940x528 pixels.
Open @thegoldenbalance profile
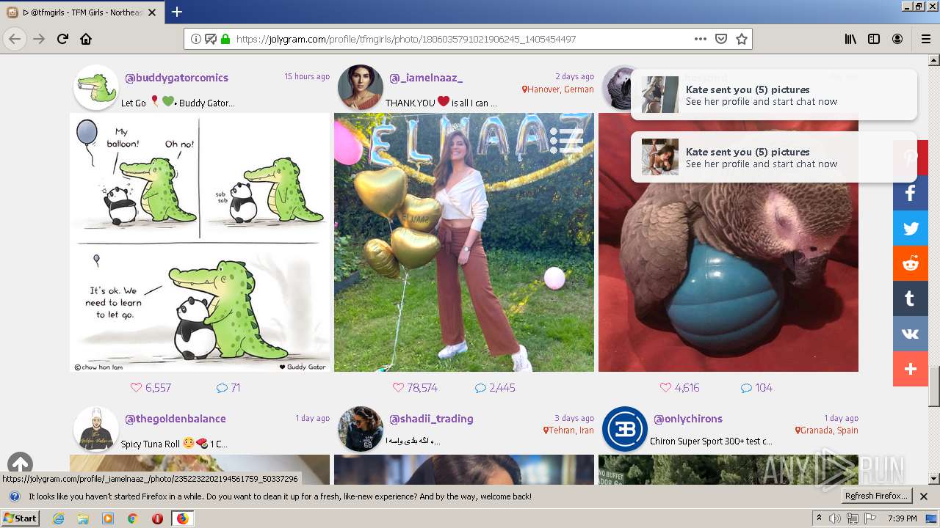tap(175, 419)
